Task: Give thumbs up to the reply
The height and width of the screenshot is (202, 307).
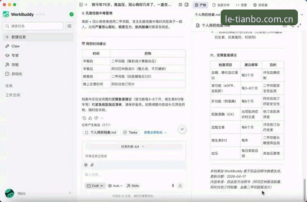Action: point(90,118)
